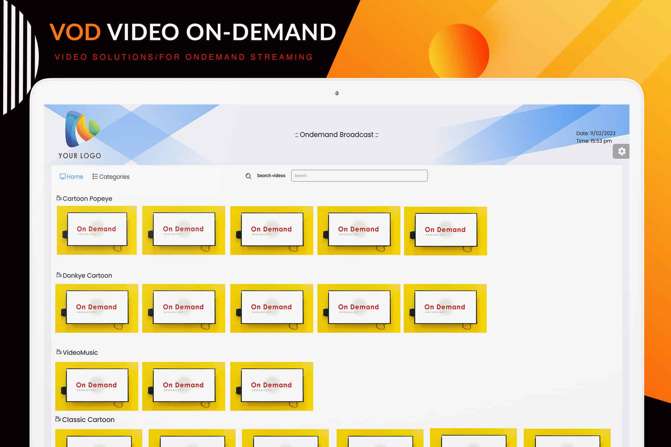Play third video in VideoMusic row
This screenshot has height=447, width=671.
coord(272,386)
